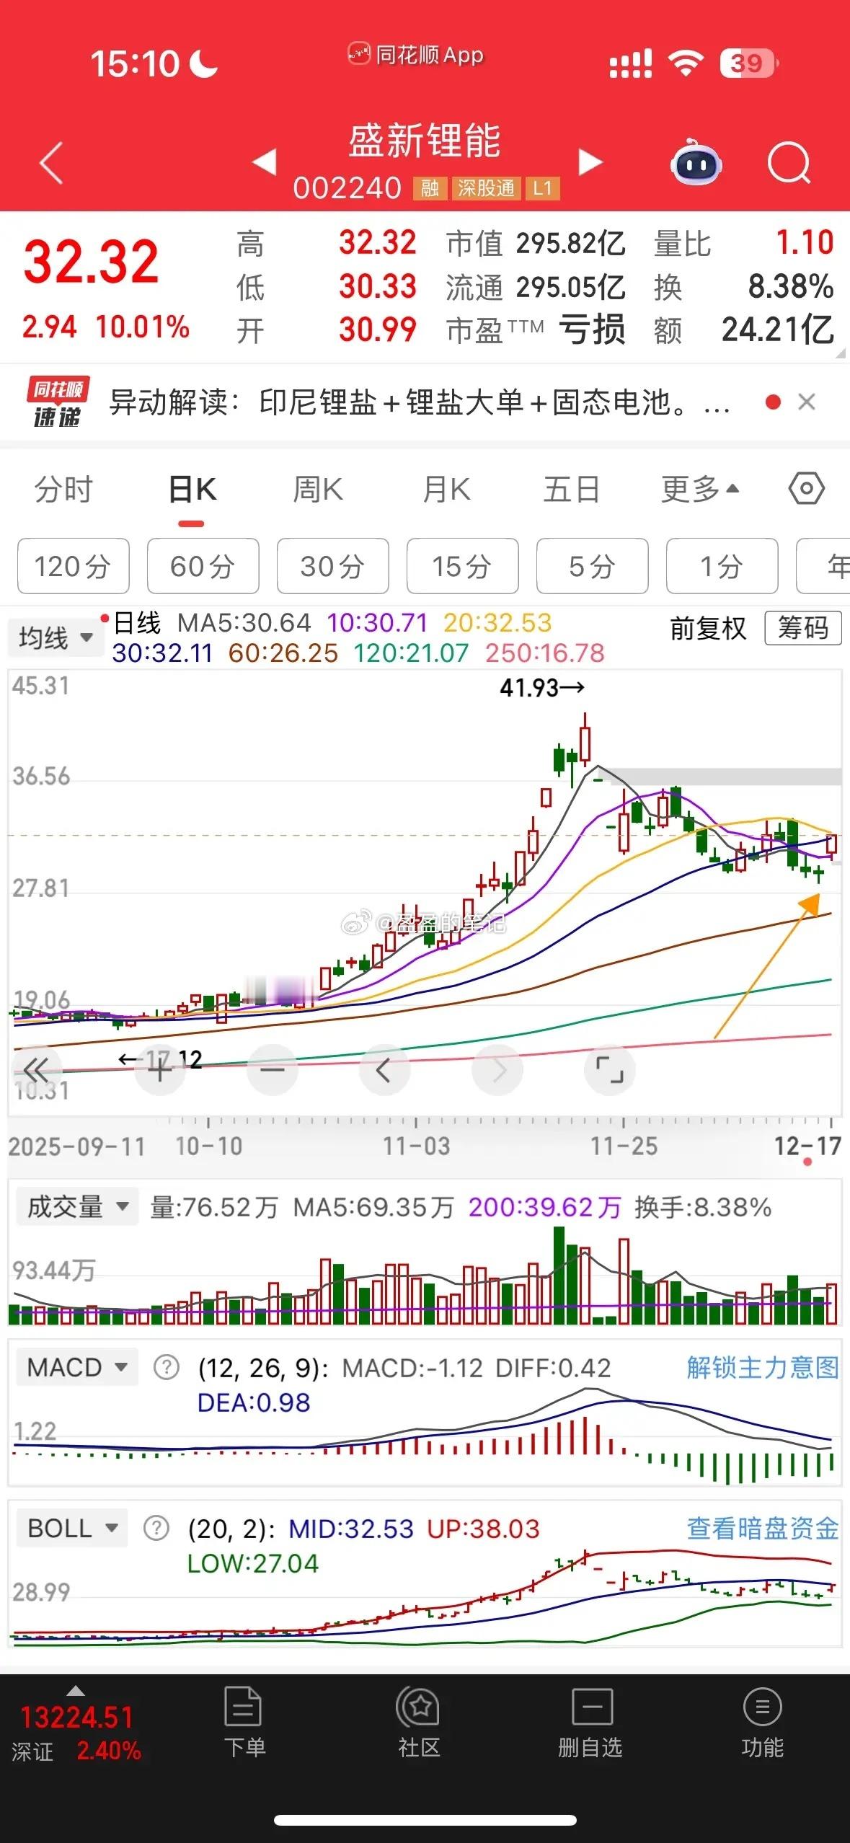The height and width of the screenshot is (1843, 850).
Task: Open 社区 community tab
Action: pyautogui.click(x=418, y=1723)
